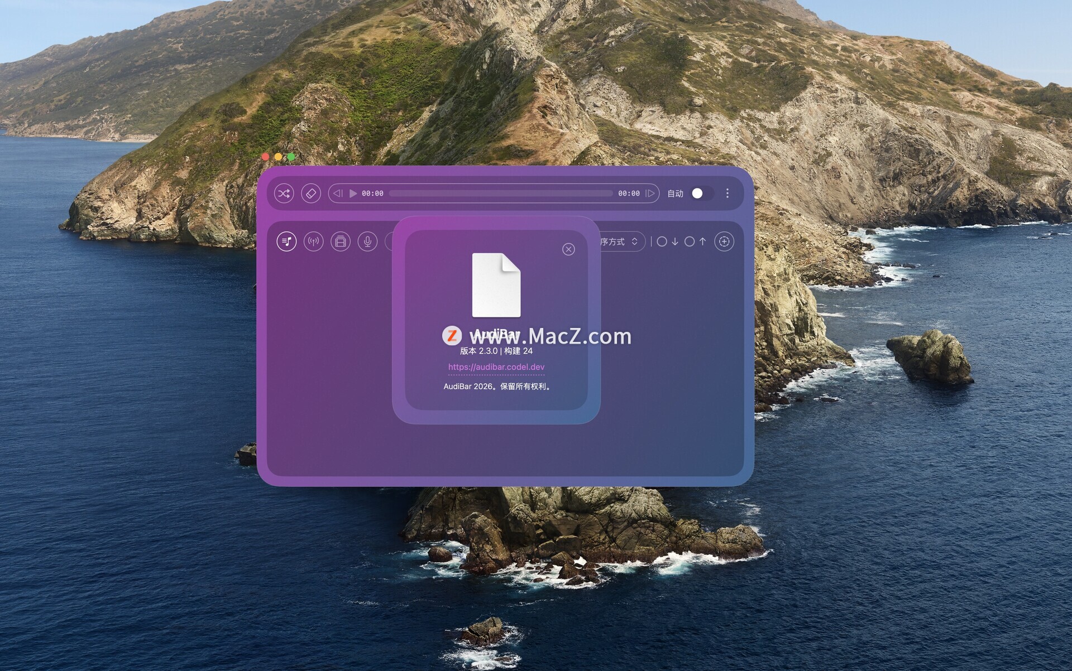Click the eraser clear icon
This screenshot has height=671, width=1072.
tap(311, 194)
